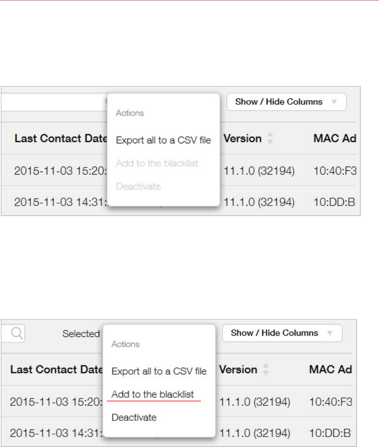This screenshot has width=379, height=447.
Task: Sort by Last Contact Date in upper table
Action: [x=61, y=139]
